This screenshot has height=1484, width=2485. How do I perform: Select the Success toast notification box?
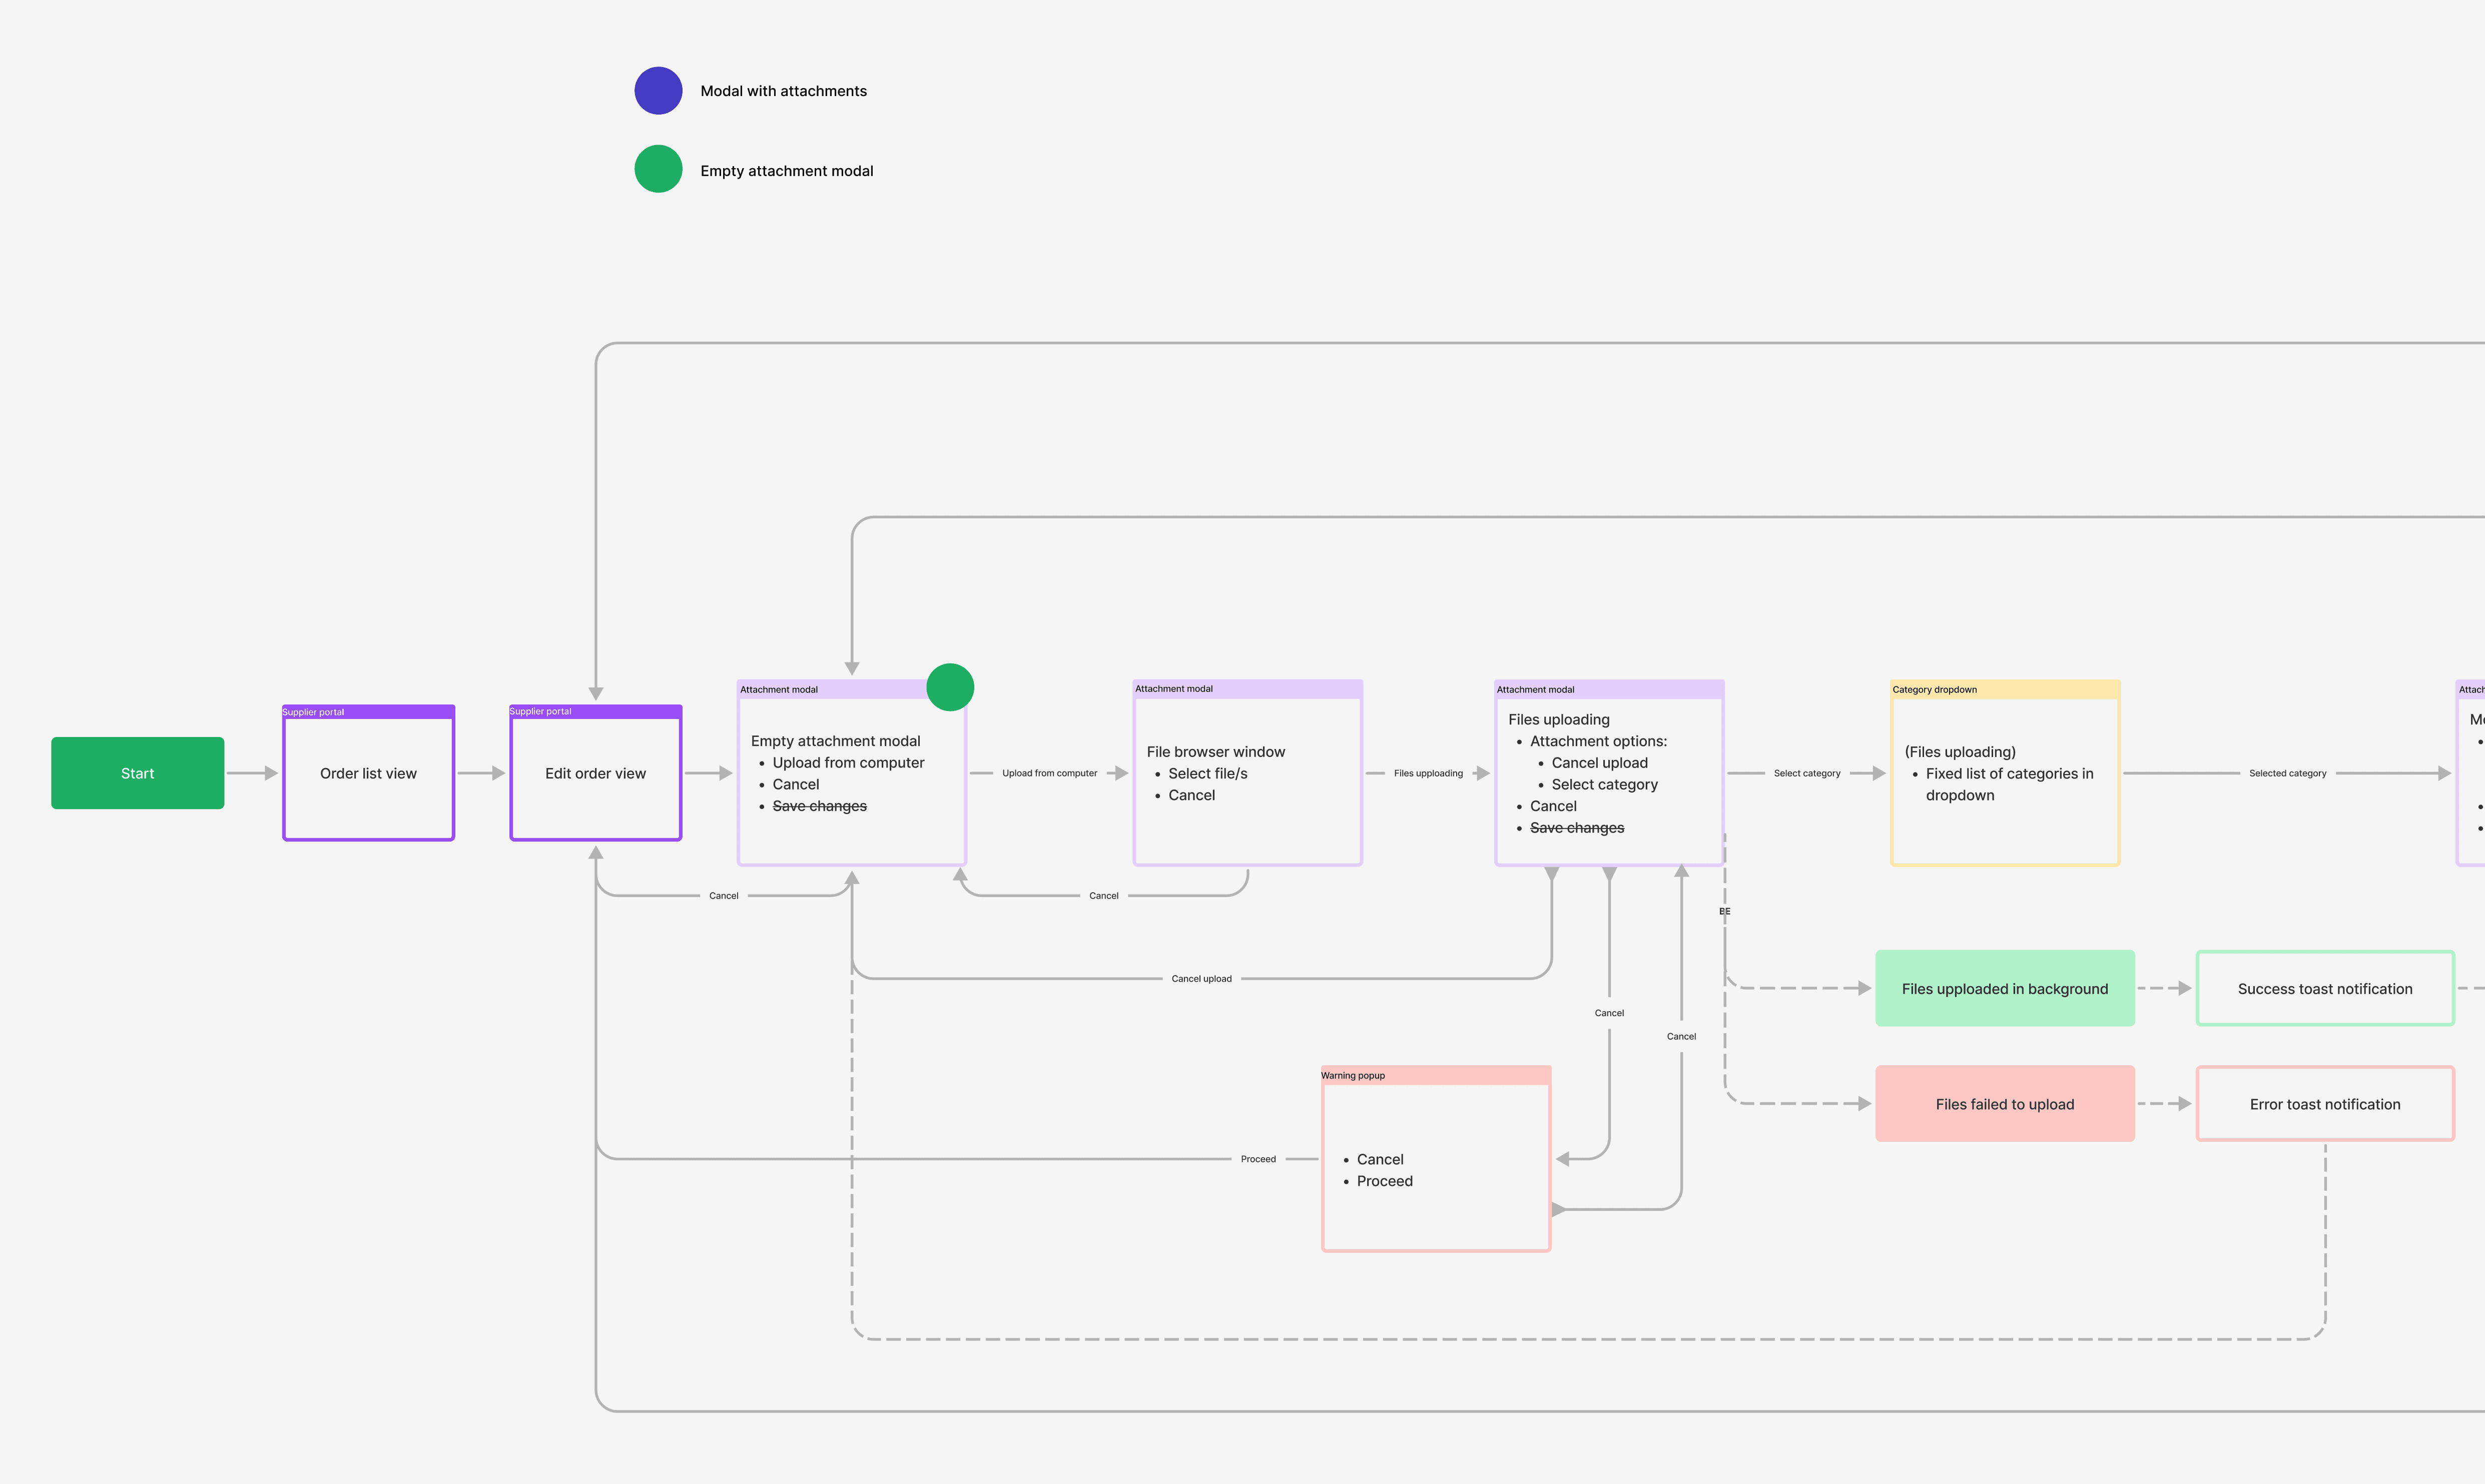point(2324,988)
